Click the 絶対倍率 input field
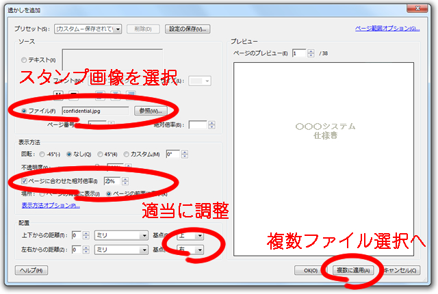 coord(198,125)
